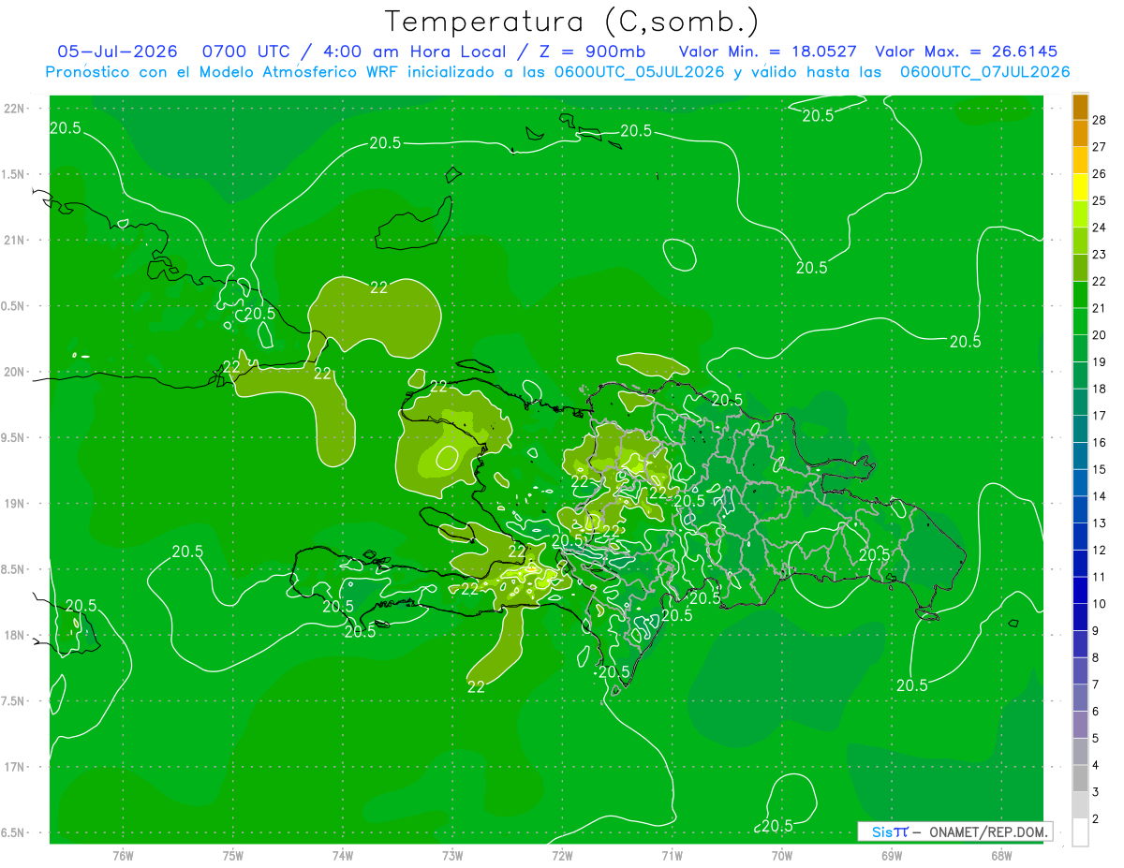Click the '2' color scale label
This screenshot has height=868, width=1124.
[1097, 818]
